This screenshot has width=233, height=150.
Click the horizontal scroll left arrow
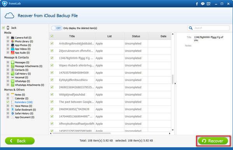pyautogui.click(x=51, y=133)
